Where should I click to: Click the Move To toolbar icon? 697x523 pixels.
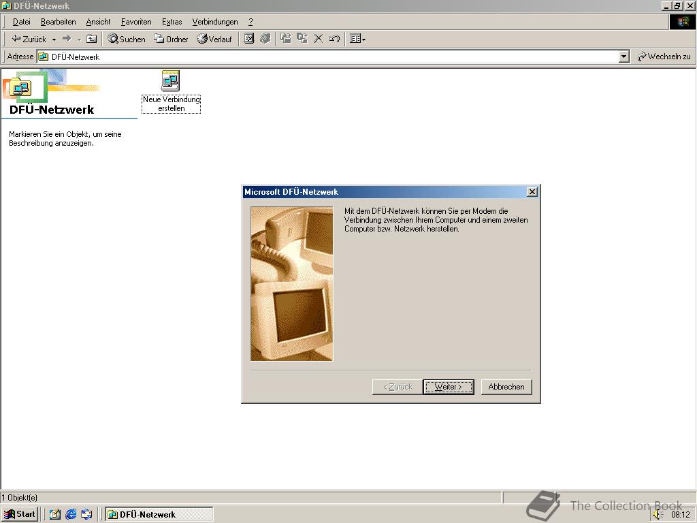pyautogui.click(x=286, y=39)
